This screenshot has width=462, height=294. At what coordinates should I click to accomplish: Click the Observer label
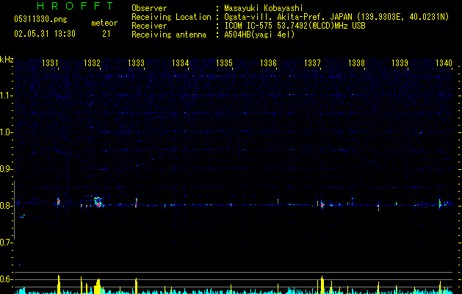pyautogui.click(x=149, y=8)
